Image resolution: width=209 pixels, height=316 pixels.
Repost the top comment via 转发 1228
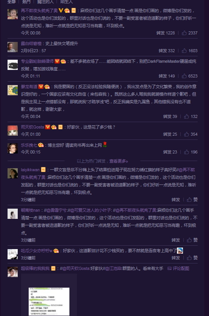click(x=166, y=33)
